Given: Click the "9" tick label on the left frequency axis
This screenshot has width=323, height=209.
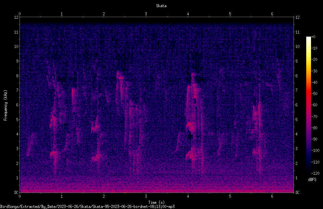Looking at the screenshot, I should [x=17, y=61].
